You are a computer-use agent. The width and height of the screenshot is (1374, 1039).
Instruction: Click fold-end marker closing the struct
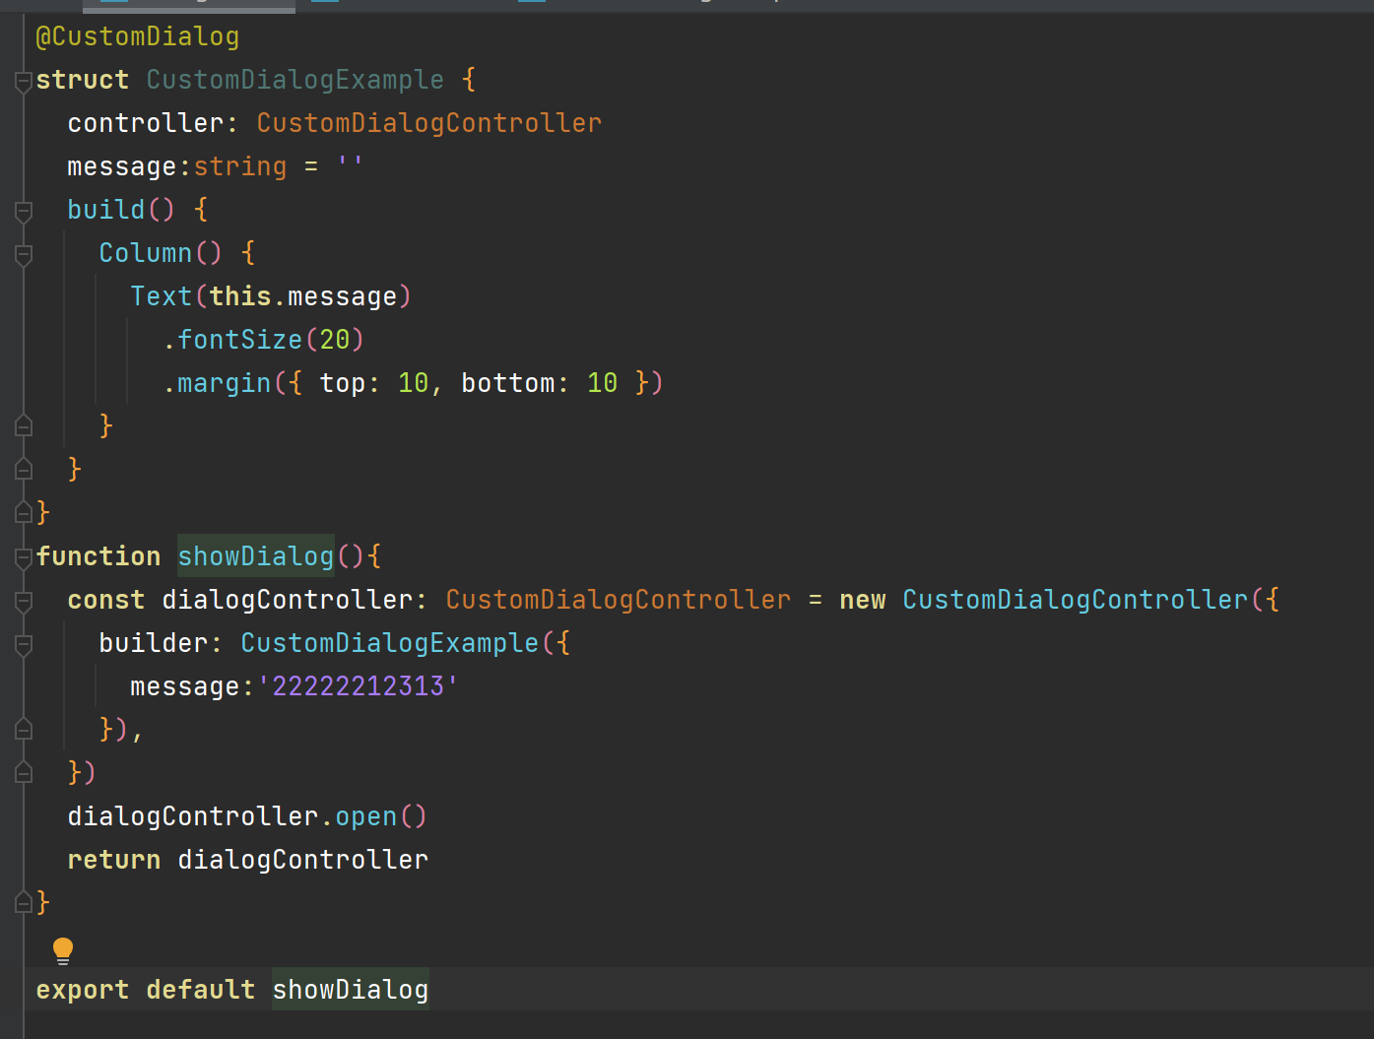point(25,513)
